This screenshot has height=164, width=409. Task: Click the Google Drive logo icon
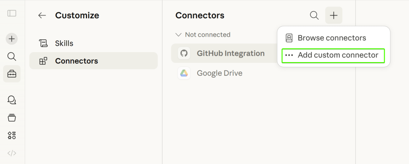184,73
